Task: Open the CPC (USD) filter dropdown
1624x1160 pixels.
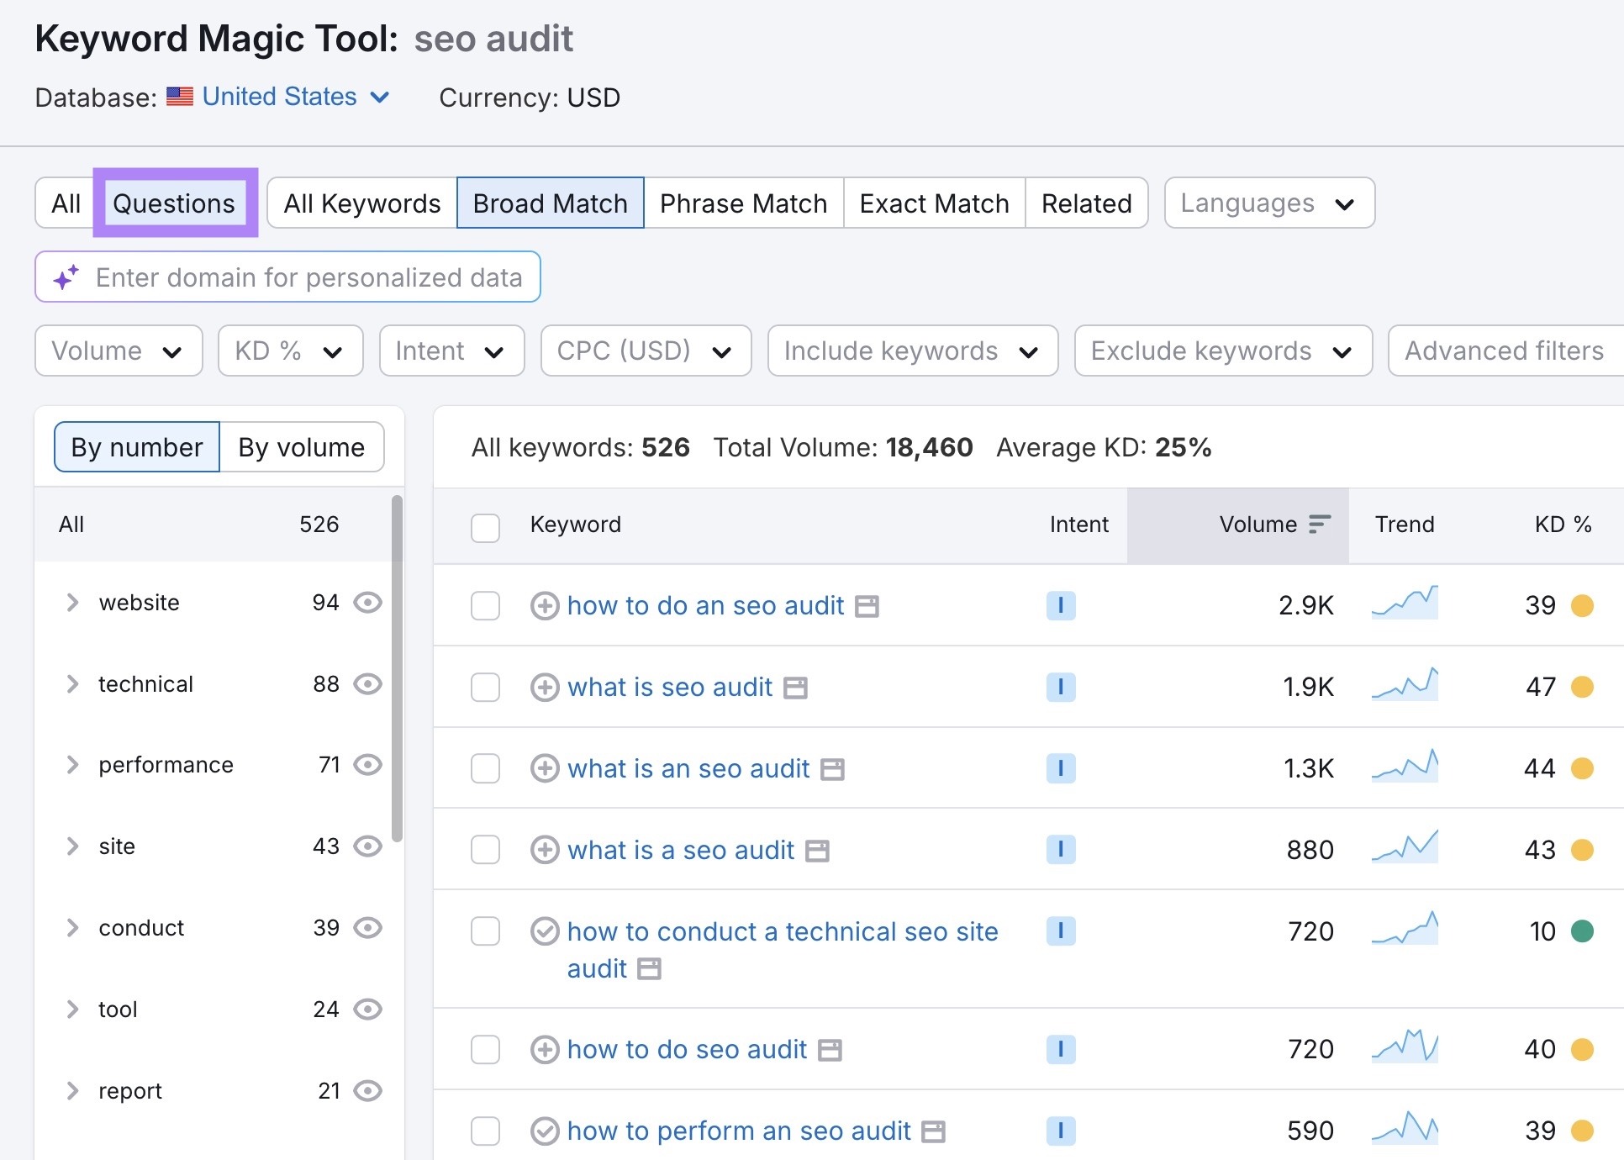Action: (x=645, y=351)
